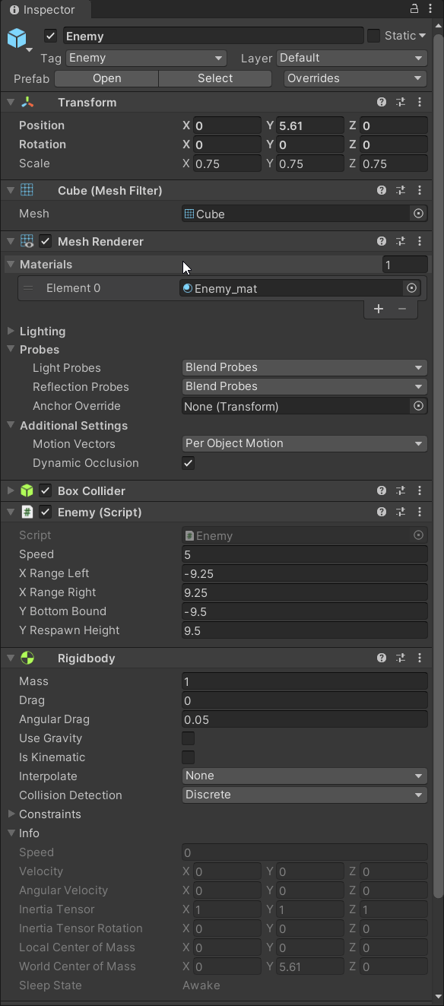The width and height of the screenshot is (444, 1006).
Task: Click the Mesh object picker circle
Action: [418, 214]
